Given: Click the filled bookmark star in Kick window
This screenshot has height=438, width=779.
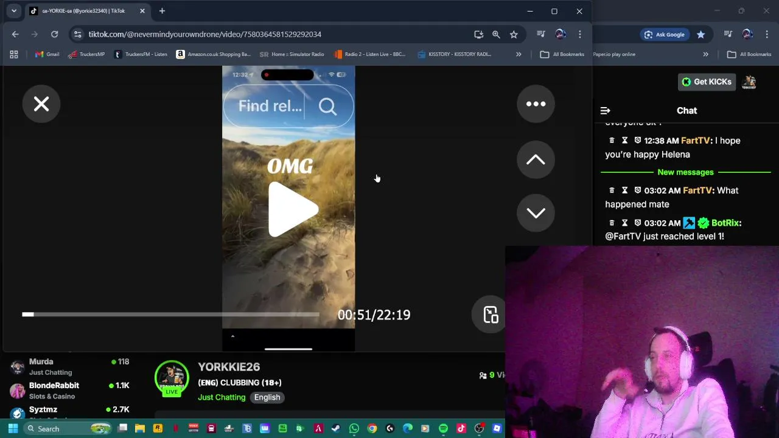Looking at the screenshot, I should pos(701,35).
